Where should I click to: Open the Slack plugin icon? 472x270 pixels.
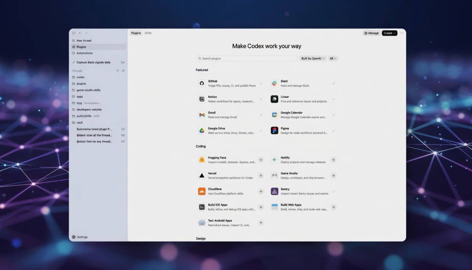point(274,83)
